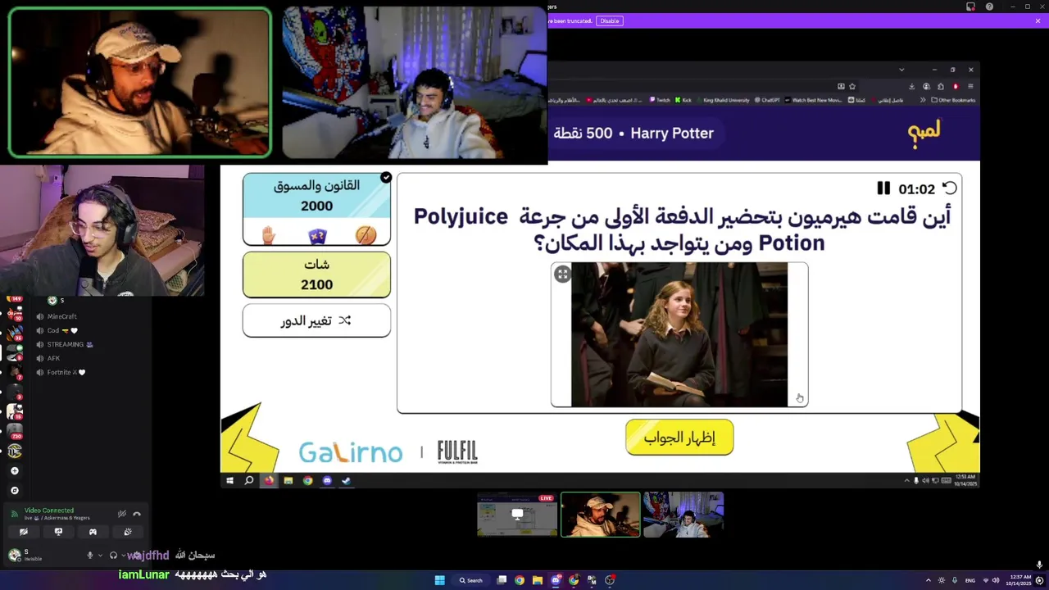Deafen audio with Discord's headphones icon

click(x=113, y=555)
